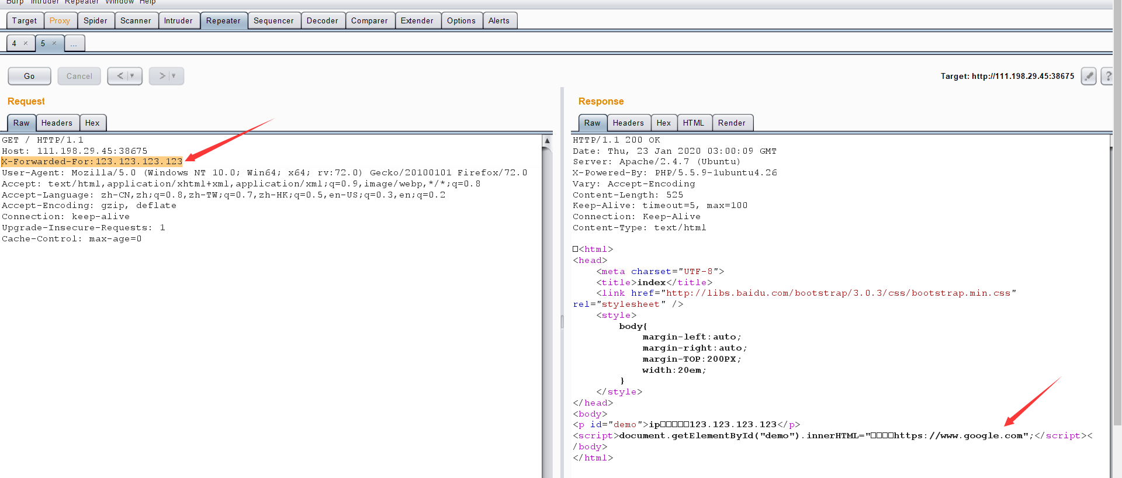Switch to the Intruder tab
Viewport: 1122px width, 478px height.
178,20
